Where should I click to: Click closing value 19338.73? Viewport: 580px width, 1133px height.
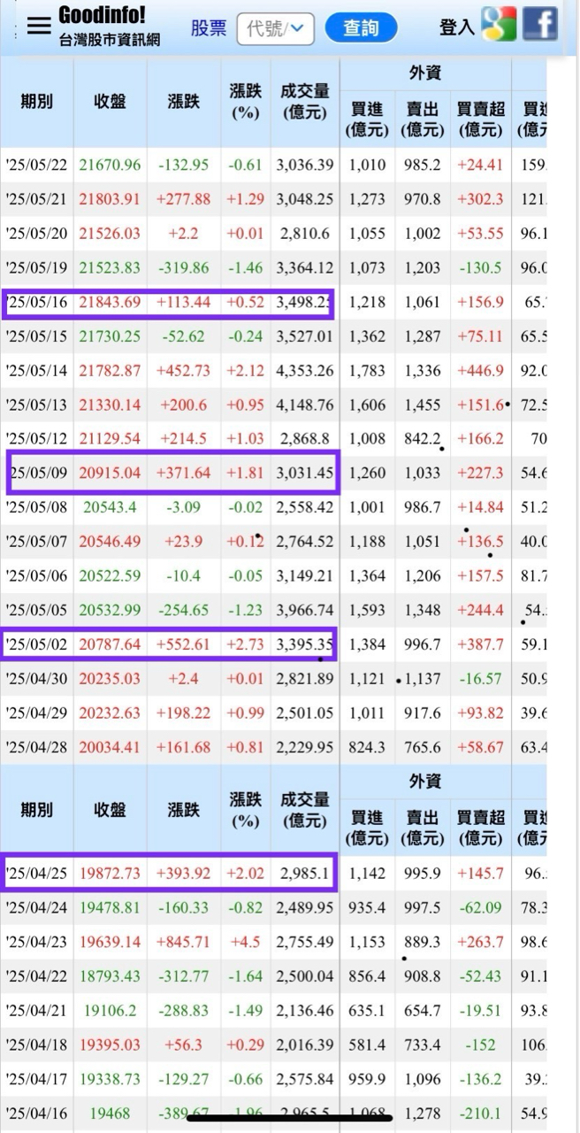pyautogui.click(x=110, y=1079)
